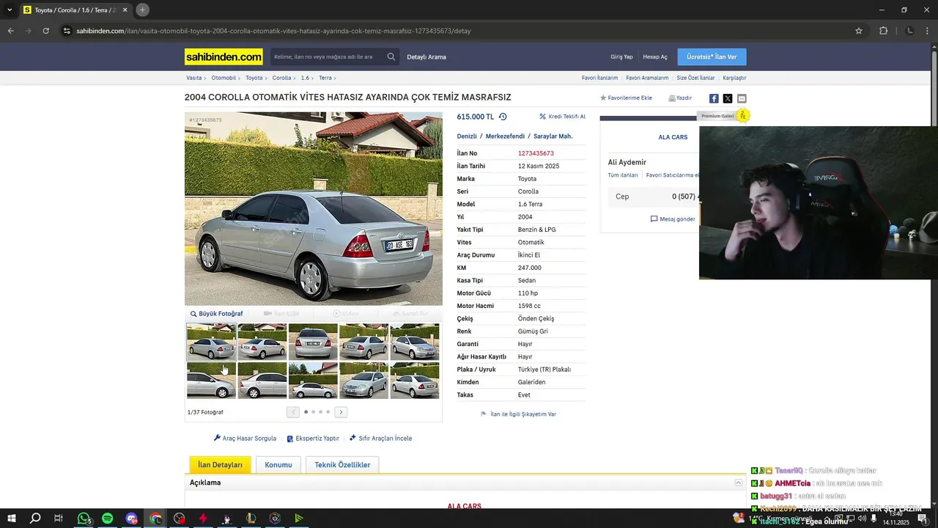This screenshot has height=528, width=938.
Task: Bookmark this page with the star icon
Action: point(859,31)
